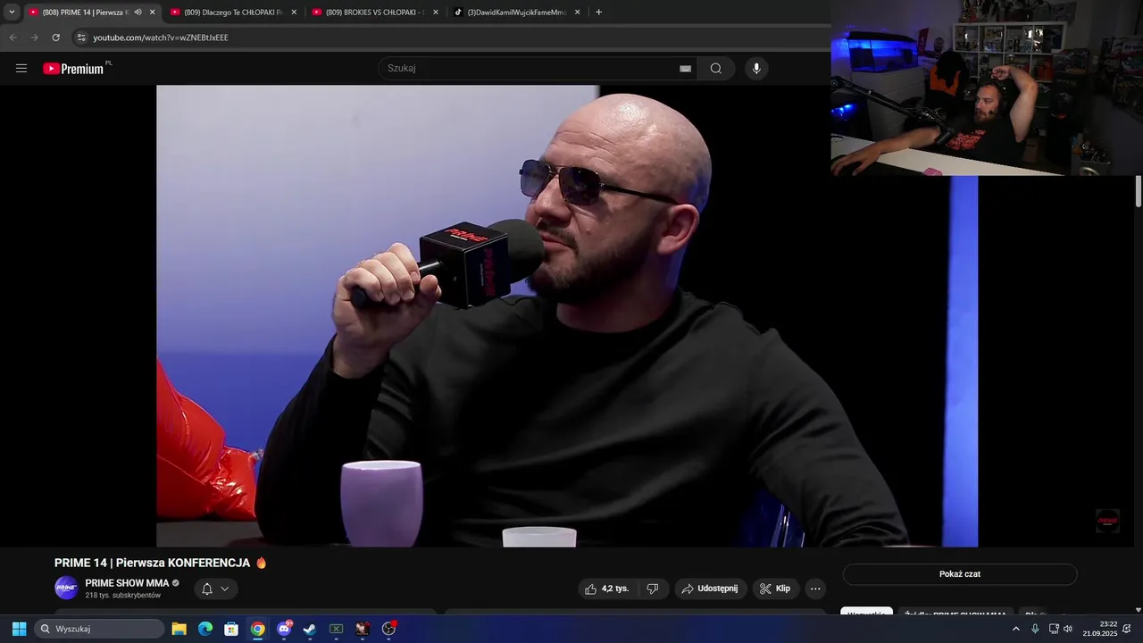Open Discord from taskbar
Screen dimensions: 1143x643
284,629
